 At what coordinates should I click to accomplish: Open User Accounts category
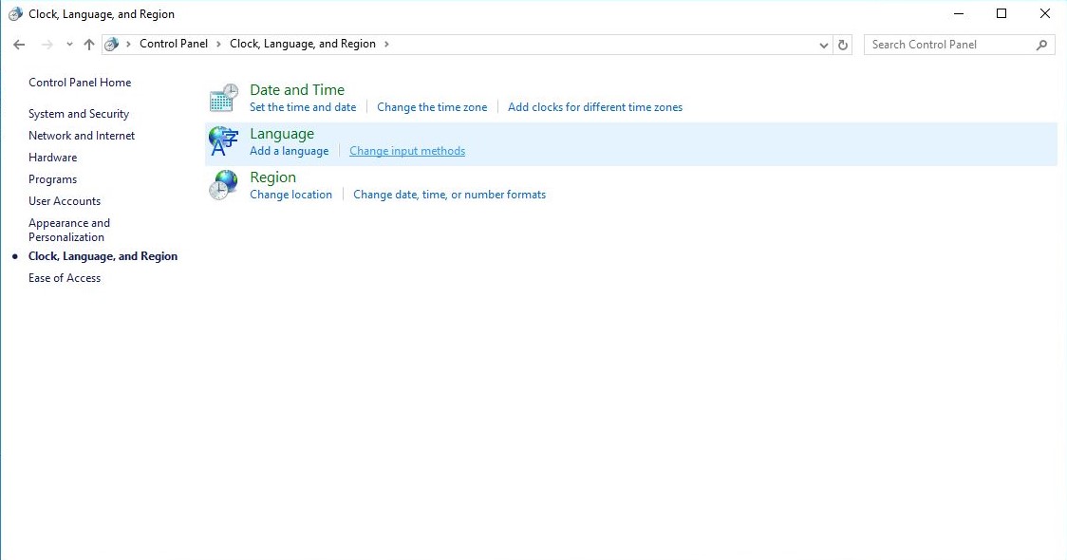point(65,201)
